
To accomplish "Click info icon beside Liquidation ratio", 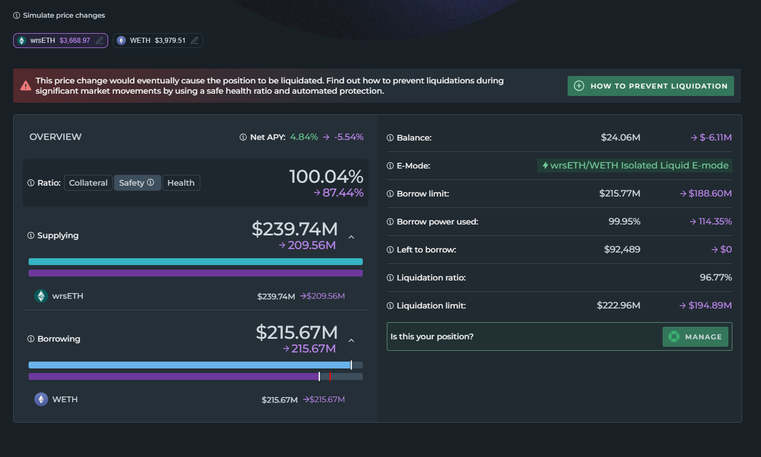I will (x=390, y=278).
